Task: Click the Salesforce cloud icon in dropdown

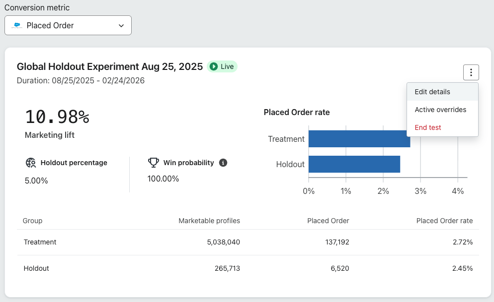Action: point(17,25)
